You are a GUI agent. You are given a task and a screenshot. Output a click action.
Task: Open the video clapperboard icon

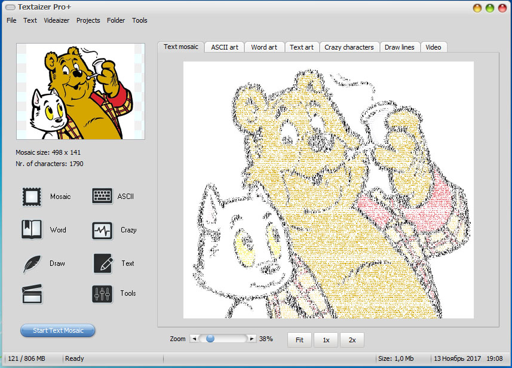point(32,294)
